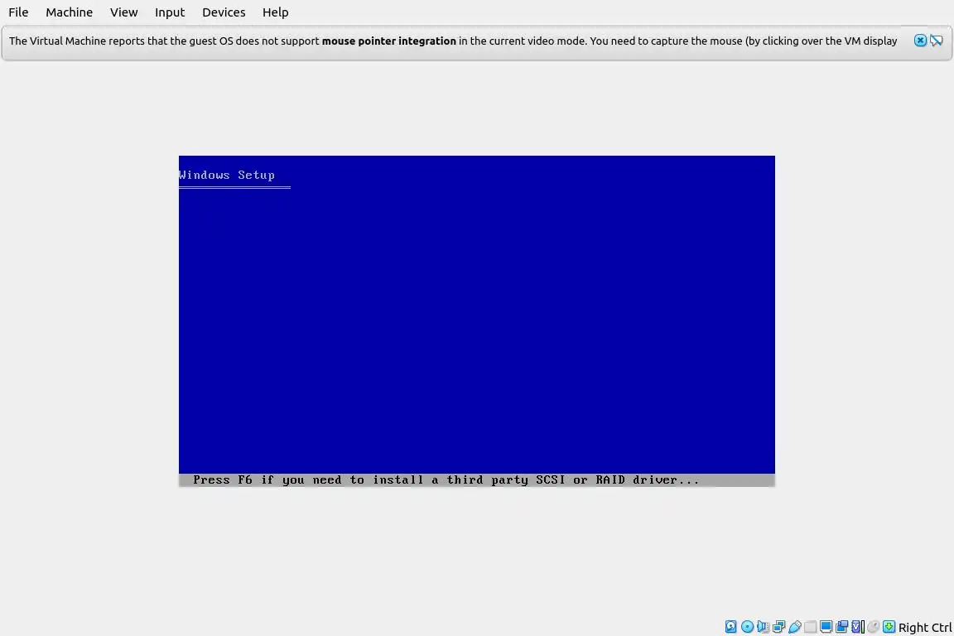The image size is (954, 636).
Task: Open the Input menu
Action: point(170,12)
